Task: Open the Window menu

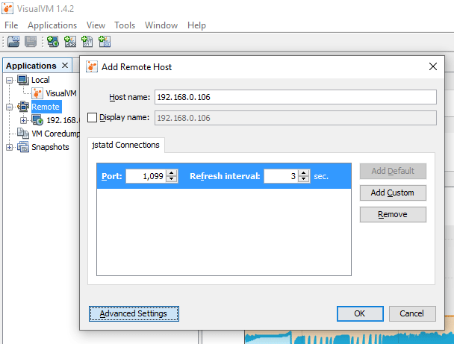Action: [x=161, y=25]
